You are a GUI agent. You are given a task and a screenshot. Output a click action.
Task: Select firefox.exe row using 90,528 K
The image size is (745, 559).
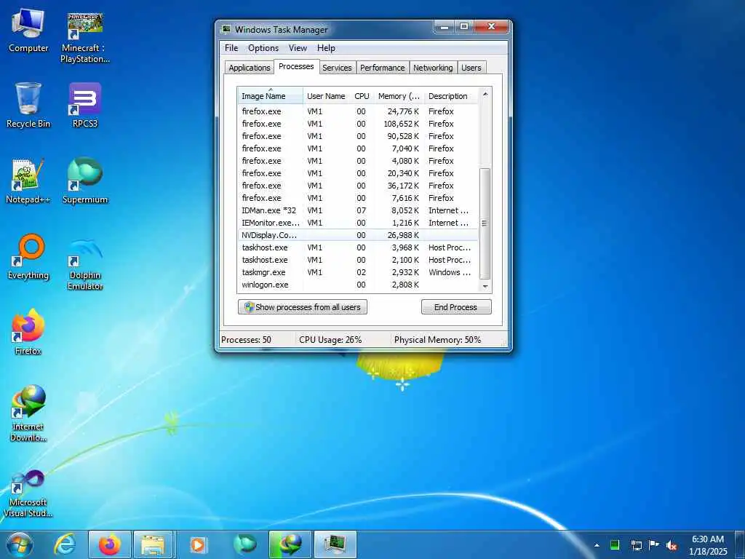click(x=358, y=136)
